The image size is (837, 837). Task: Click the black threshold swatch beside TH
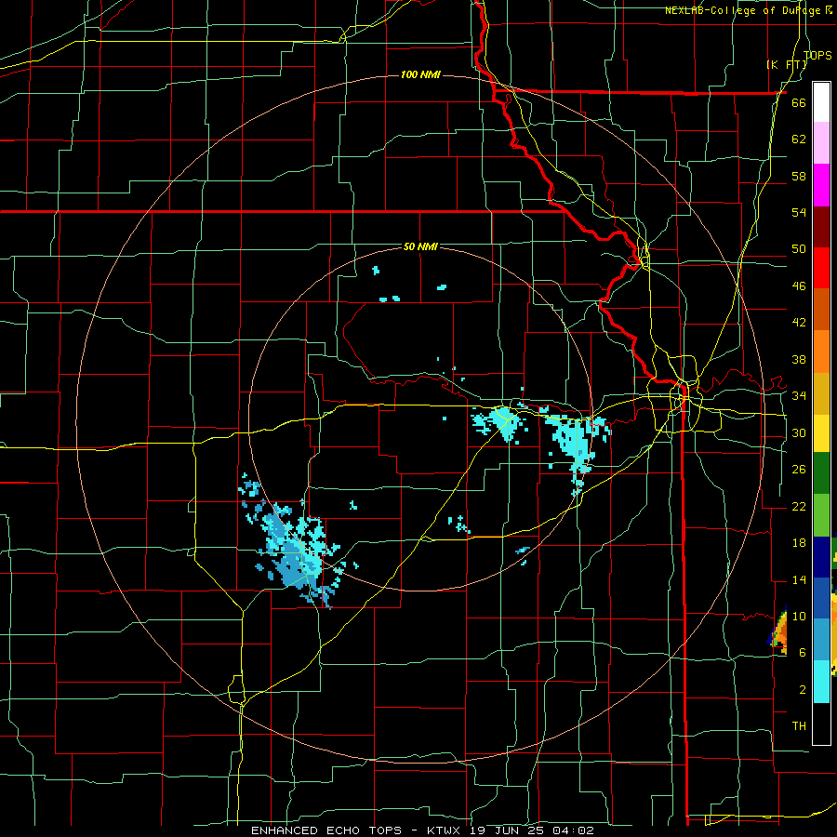click(x=821, y=723)
